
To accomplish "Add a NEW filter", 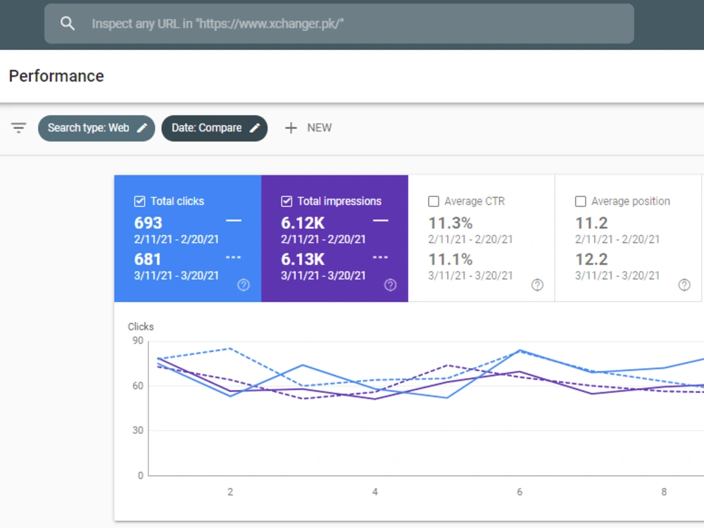I will point(308,128).
